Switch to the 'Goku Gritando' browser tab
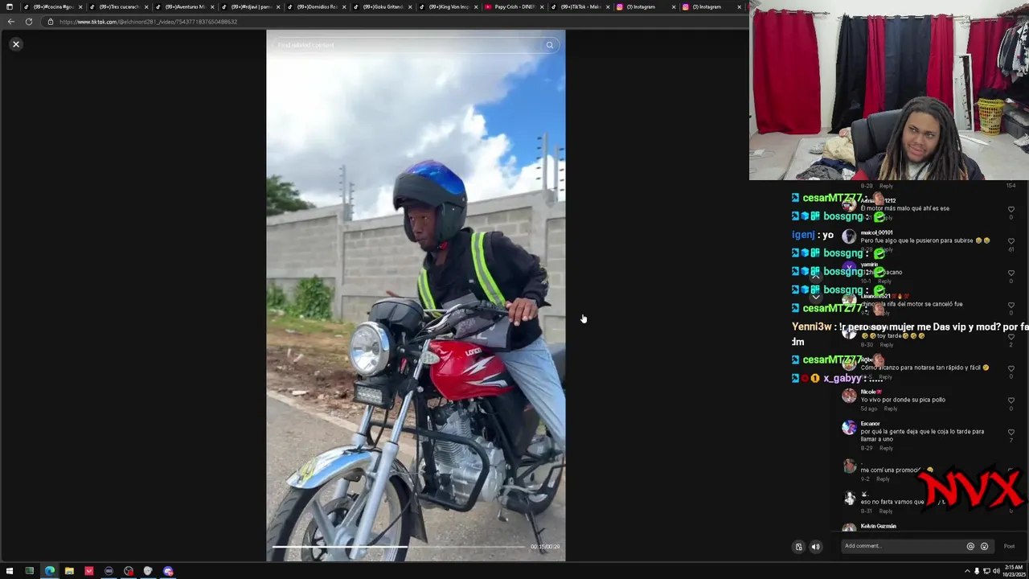The width and height of the screenshot is (1029, 579). point(383,6)
